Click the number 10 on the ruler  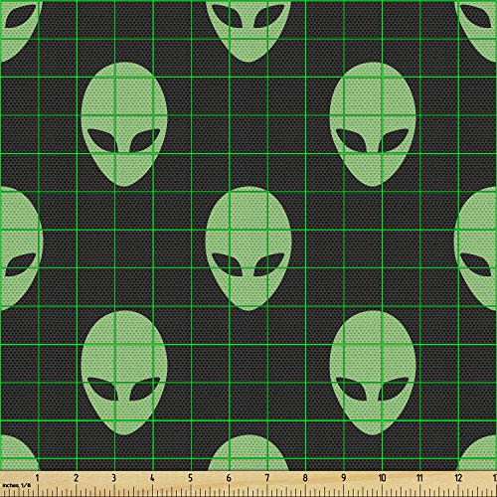(x=382, y=478)
